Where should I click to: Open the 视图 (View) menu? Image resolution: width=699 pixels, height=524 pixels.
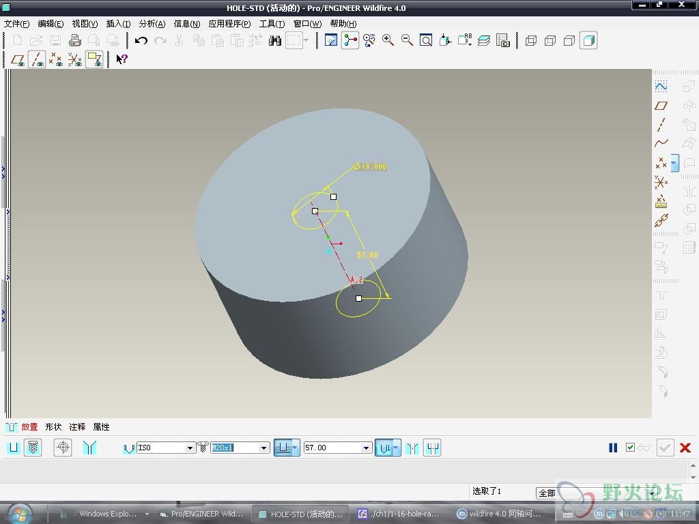tap(85, 24)
